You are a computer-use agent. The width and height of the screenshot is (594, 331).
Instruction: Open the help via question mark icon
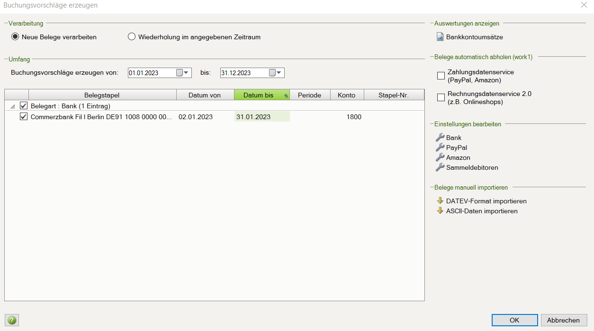tap(11, 320)
